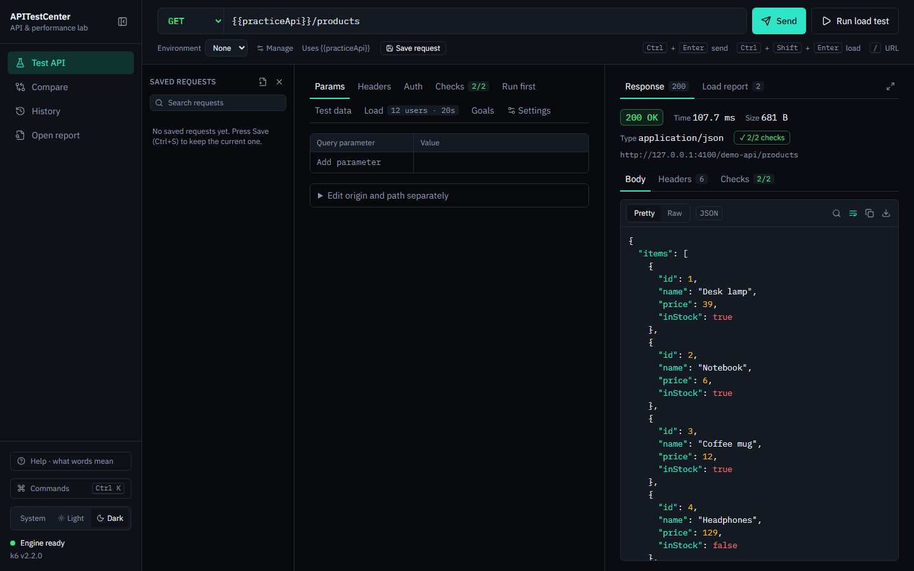This screenshot has width=914, height=571.
Task: Expand the response panel to full size
Action: tap(891, 86)
